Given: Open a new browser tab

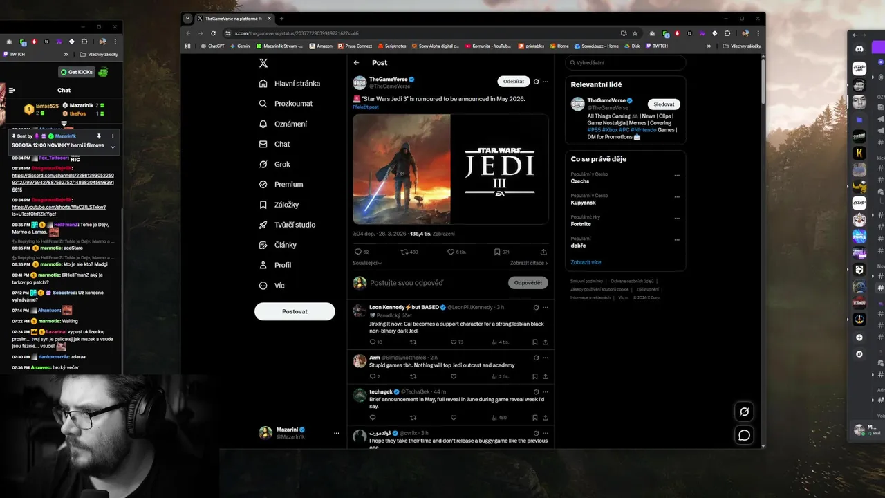Looking at the screenshot, I should (x=281, y=19).
